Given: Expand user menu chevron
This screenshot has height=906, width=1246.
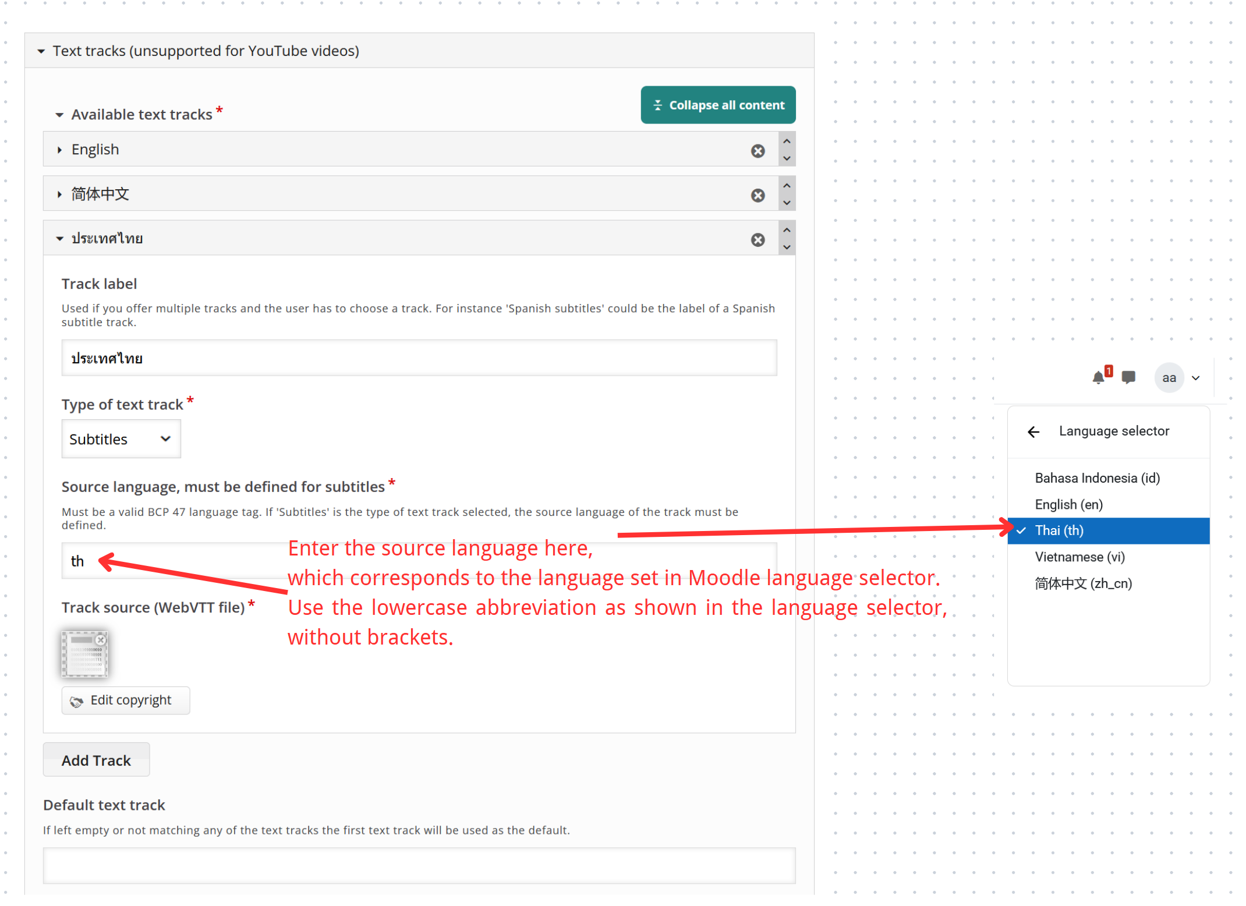Looking at the screenshot, I should pos(1196,378).
